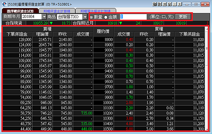Click call margin 129,000 cell
Screen dimensions: 212x134
tap(18, 39)
